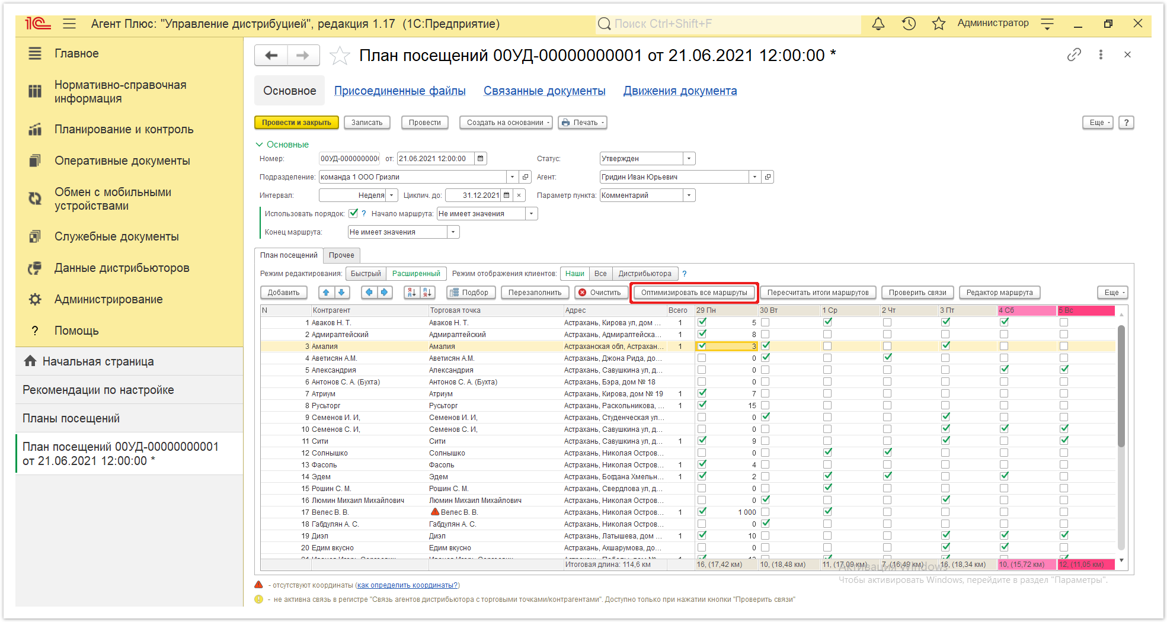Open the history clock icon
The image size is (1167, 622).
click(909, 24)
